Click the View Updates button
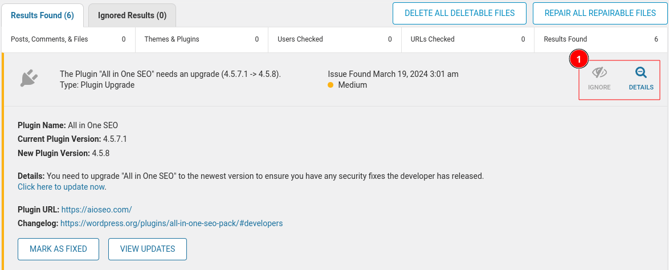 (x=148, y=249)
